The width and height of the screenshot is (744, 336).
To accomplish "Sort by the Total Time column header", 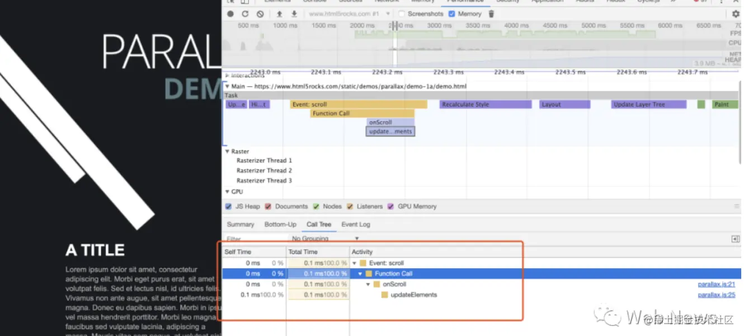I will point(318,252).
